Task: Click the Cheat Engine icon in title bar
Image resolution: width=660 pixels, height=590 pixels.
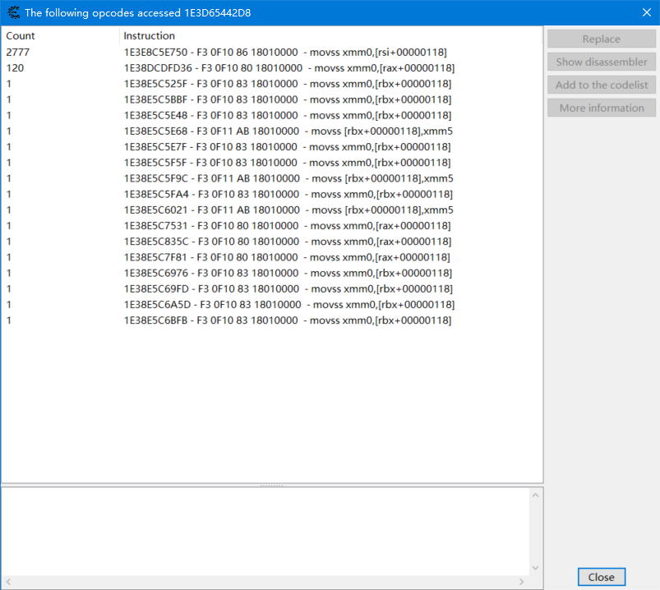Action: tap(13, 12)
